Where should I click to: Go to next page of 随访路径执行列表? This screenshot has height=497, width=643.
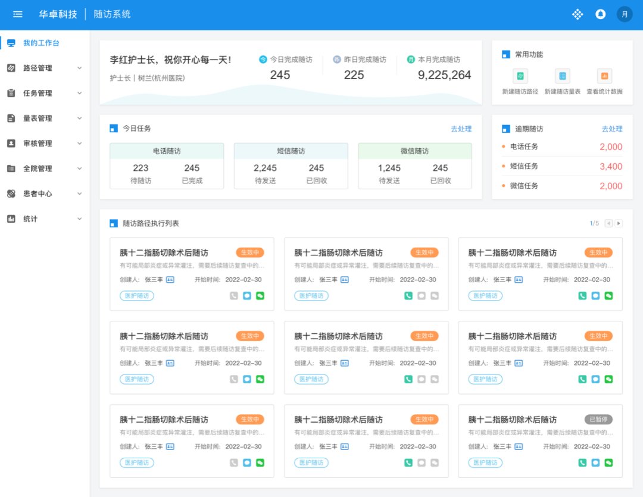(x=619, y=223)
